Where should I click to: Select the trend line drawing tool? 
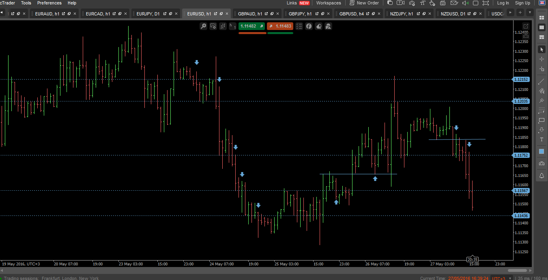[x=542, y=81]
